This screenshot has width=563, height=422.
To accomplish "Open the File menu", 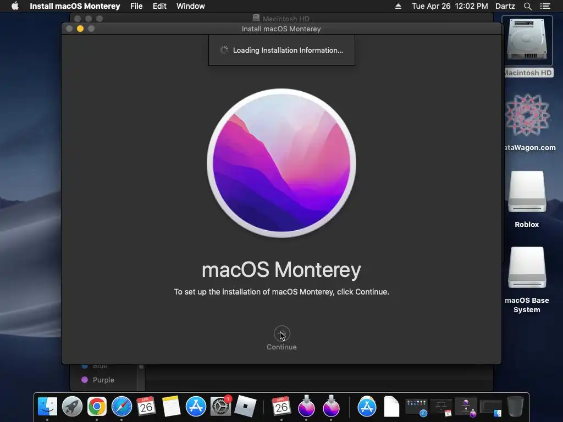I will point(136,6).
